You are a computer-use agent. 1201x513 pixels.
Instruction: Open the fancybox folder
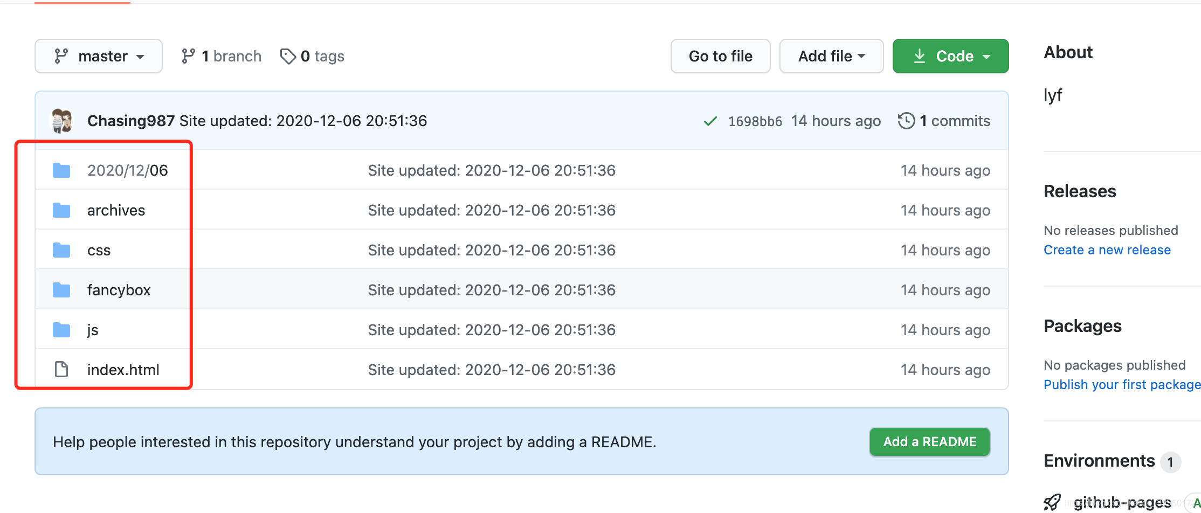(119, 290)
